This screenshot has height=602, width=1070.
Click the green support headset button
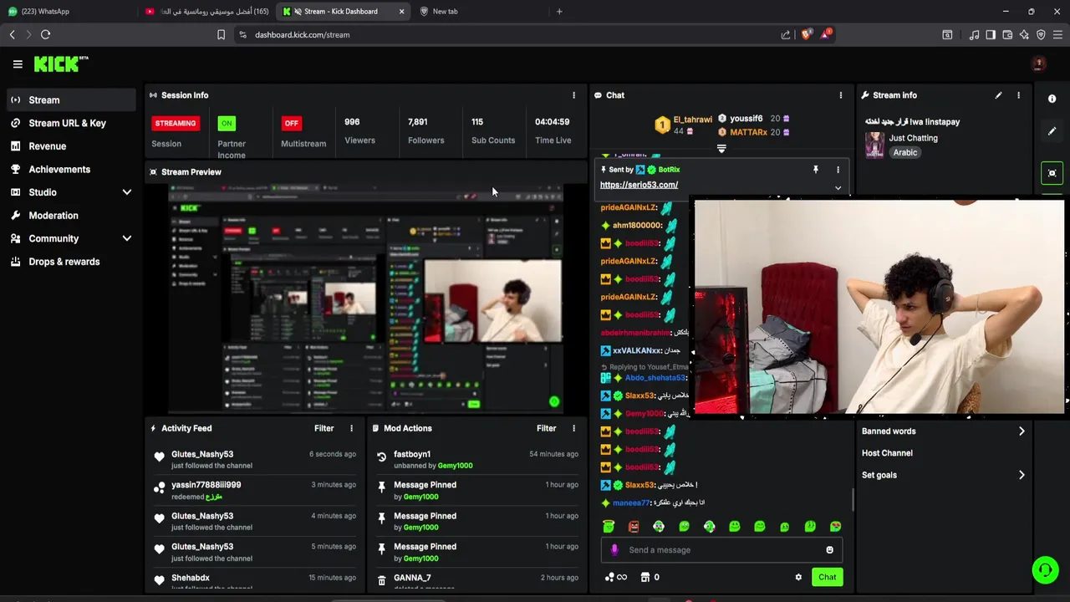(1045, 570)
